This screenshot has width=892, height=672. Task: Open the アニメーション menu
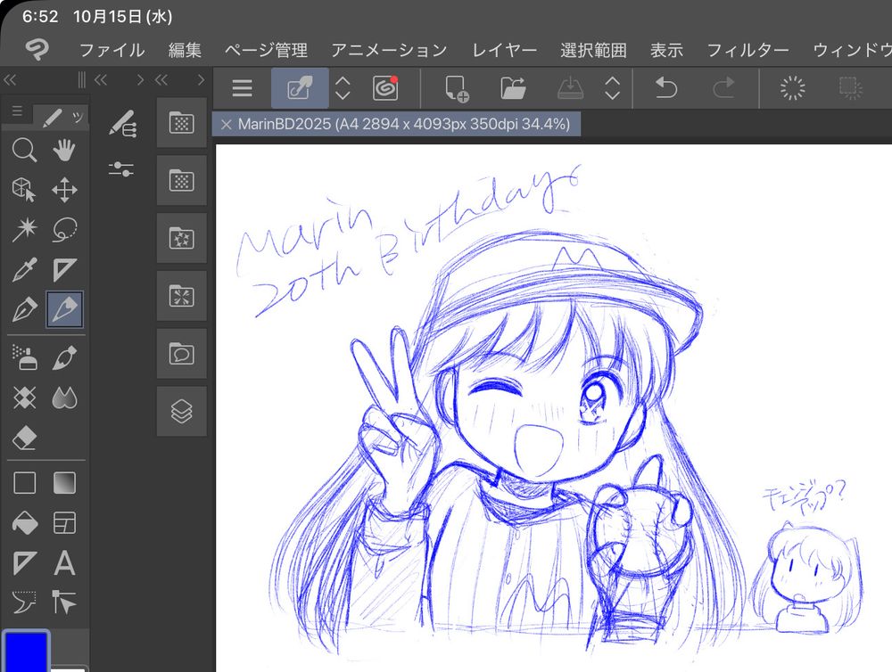click(390, 50)
